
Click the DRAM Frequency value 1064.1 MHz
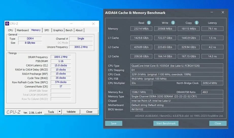click(x=61, y=57)
